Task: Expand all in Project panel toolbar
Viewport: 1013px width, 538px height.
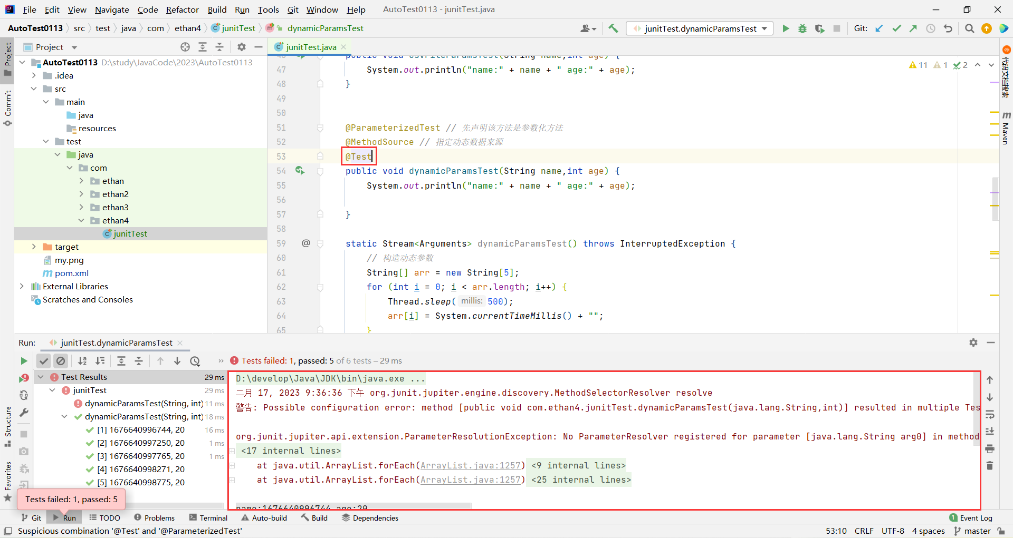Action: (203, 47)
